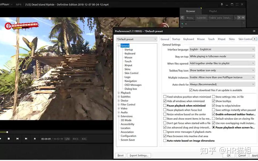Viewport: 258px width, 161px height.
Task: Open the Playlist tab
Action: click(213, 11)
